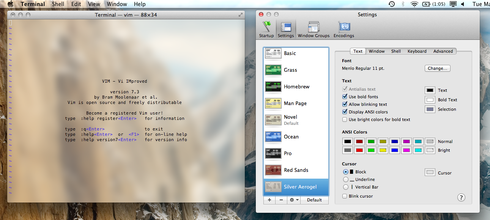This screenshot has width=490, height=220.
Task: Pick the Bright cyan ANSI color
Action: pos(418,150)
